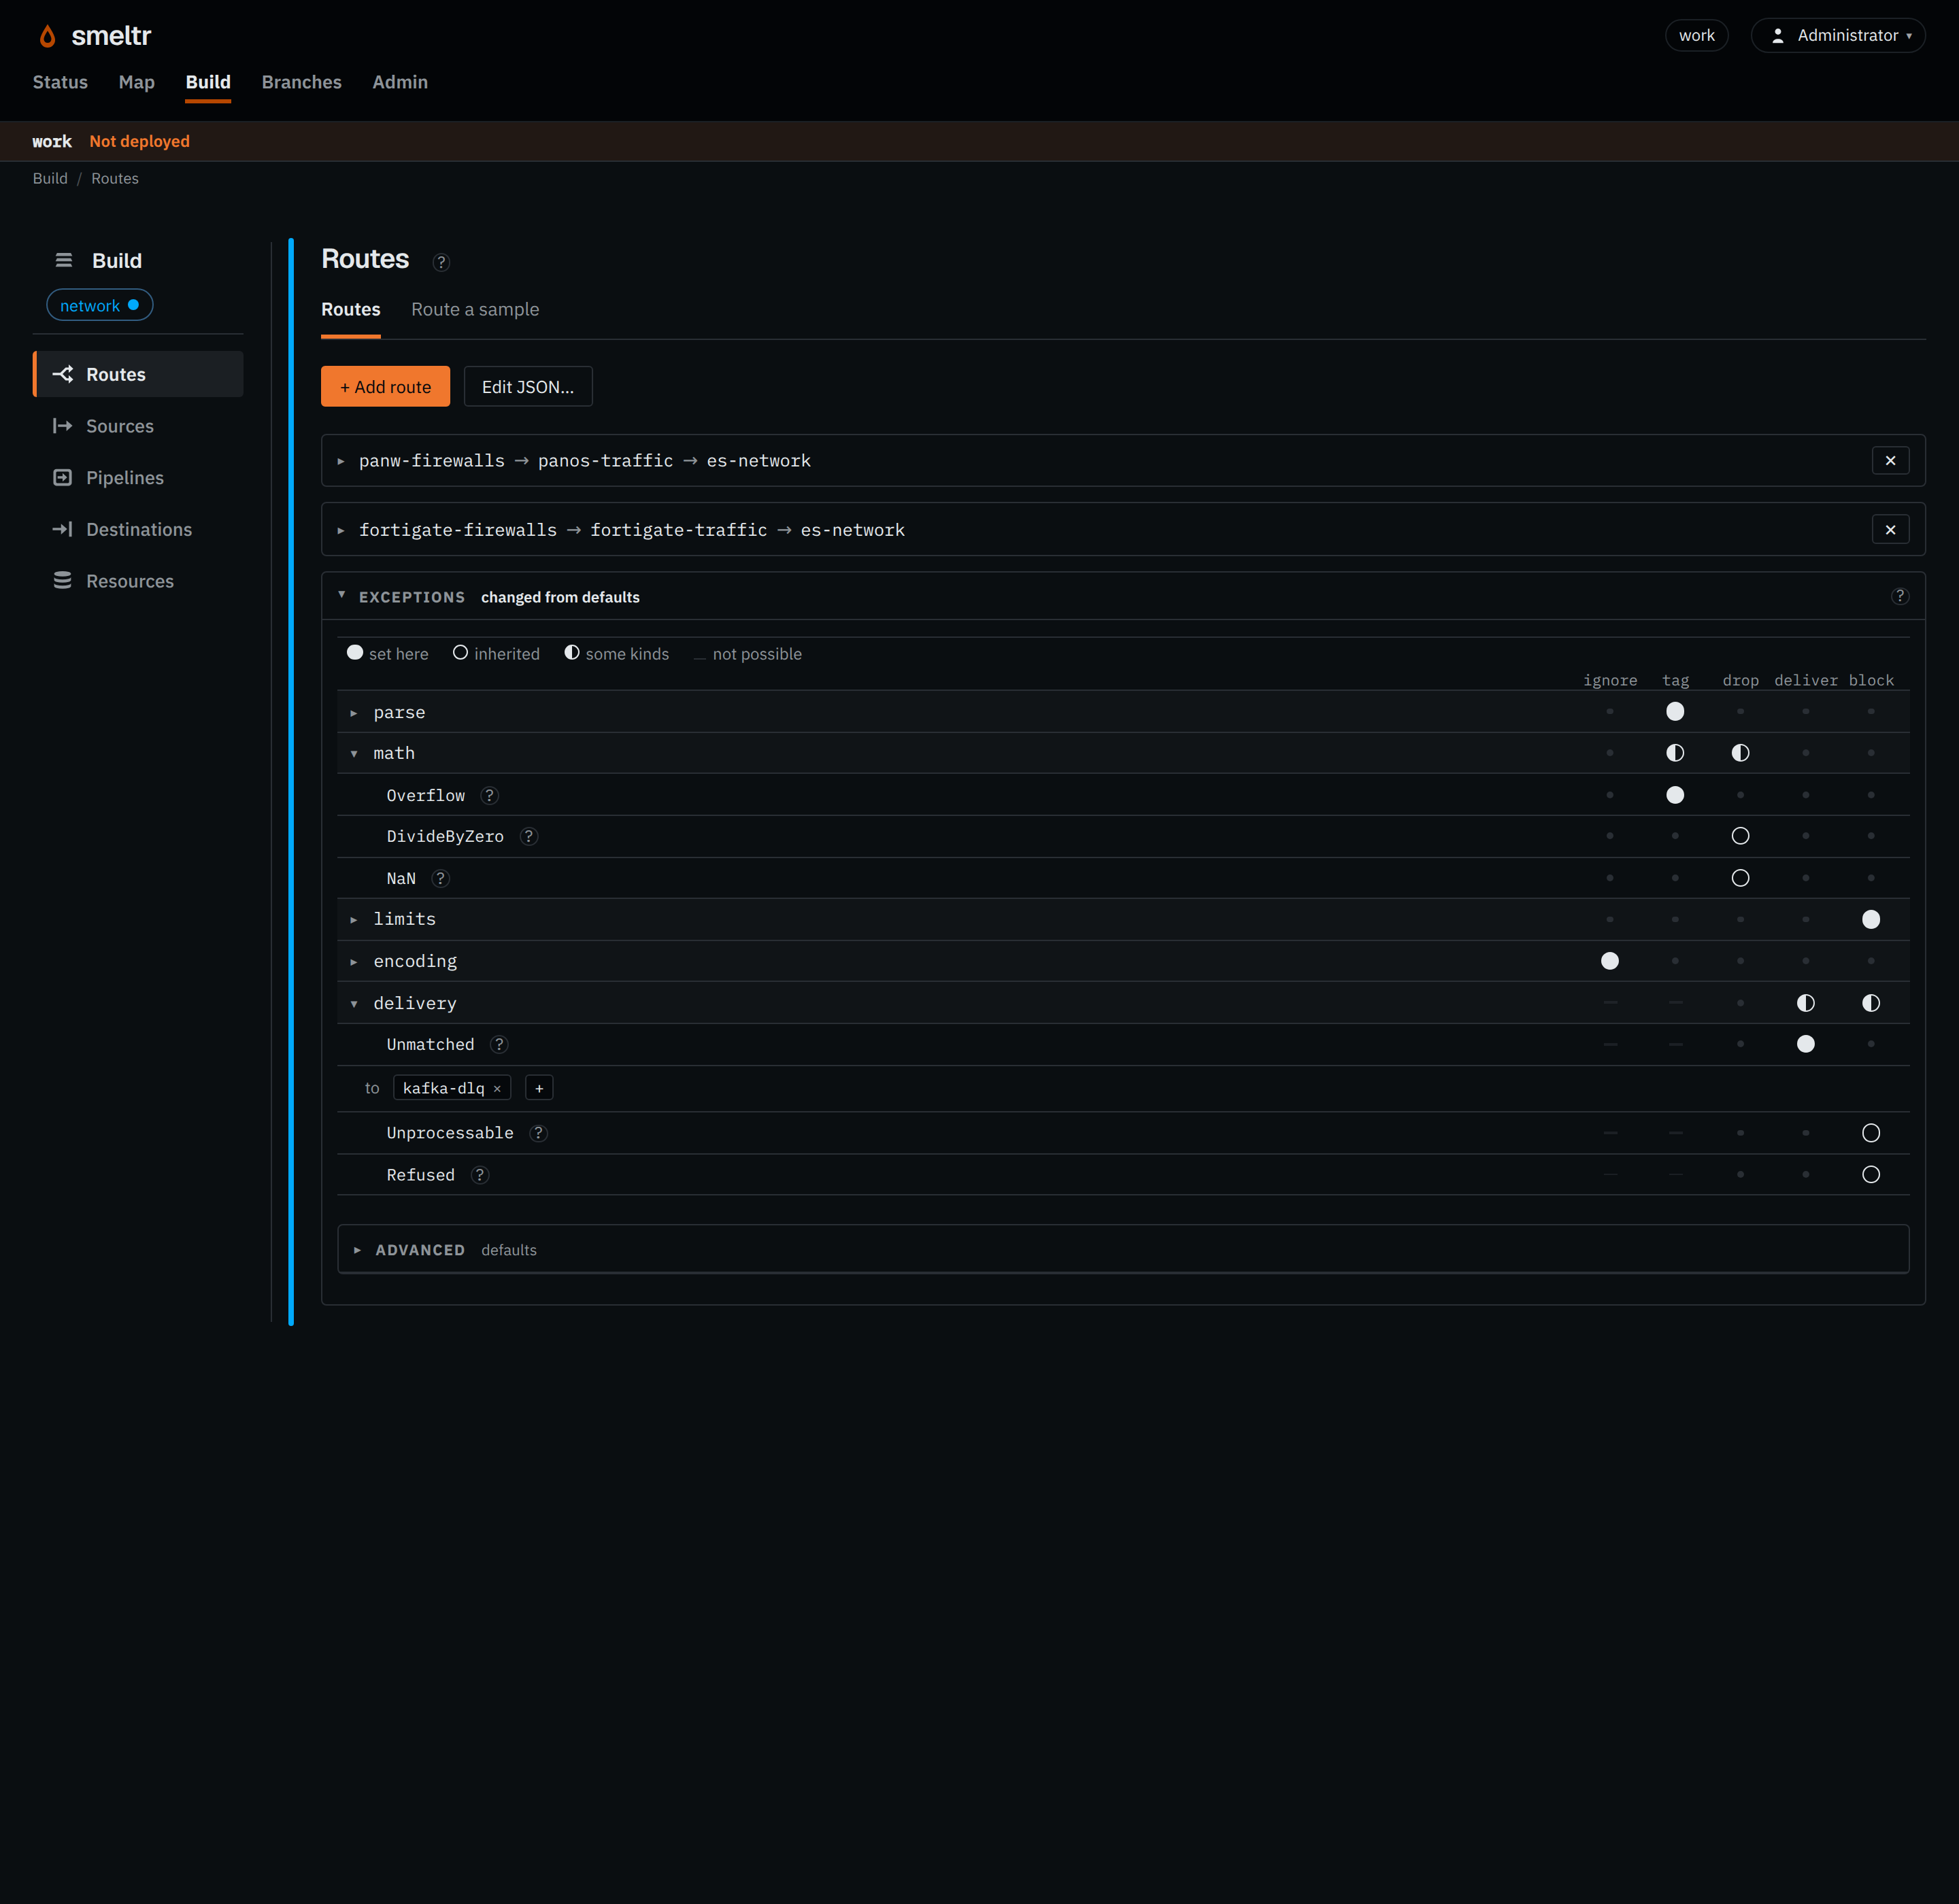Collapse the delivery exception group

[354, 1004]
